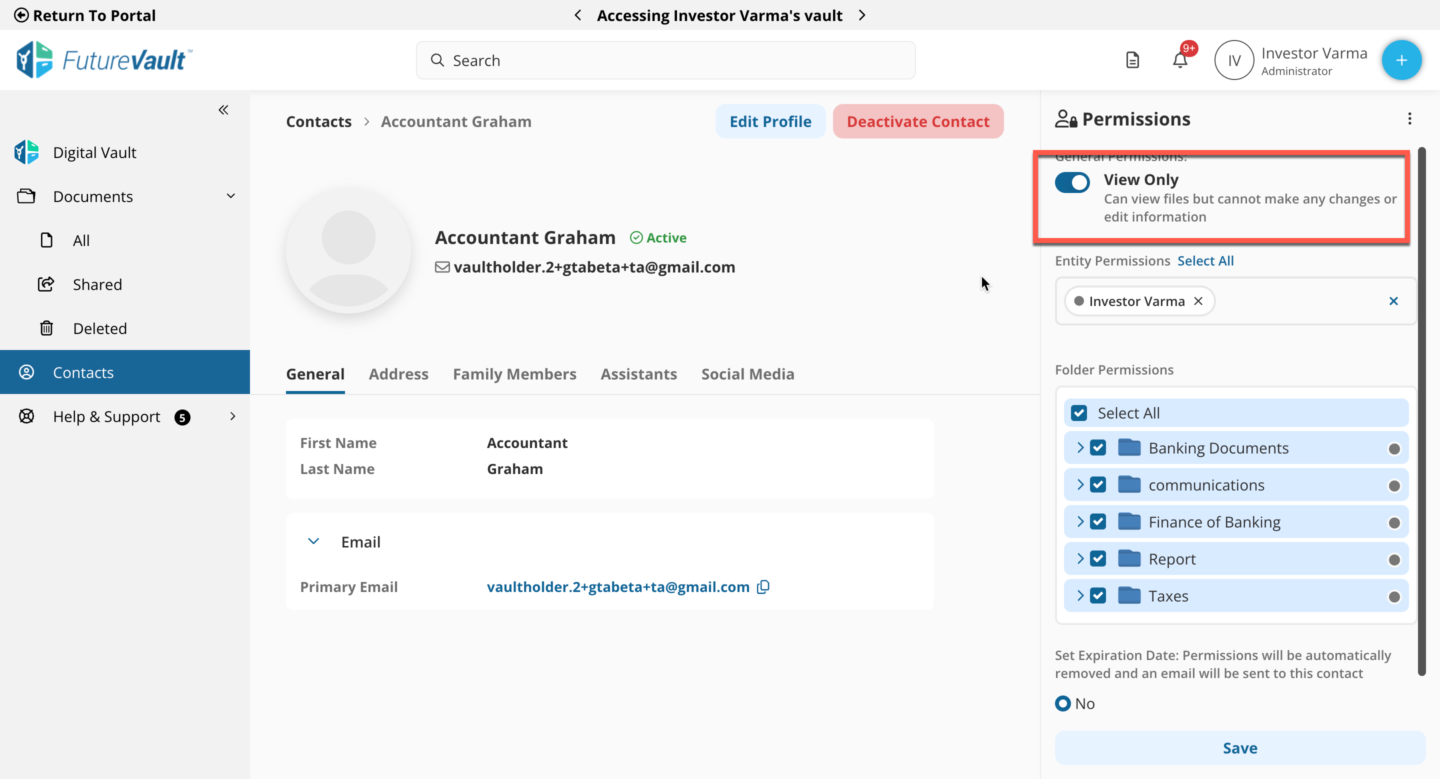Open Permissions three-dot options menu
Screen dimensions: 1440x779
pyautogui.click(x=1409, y=118)
